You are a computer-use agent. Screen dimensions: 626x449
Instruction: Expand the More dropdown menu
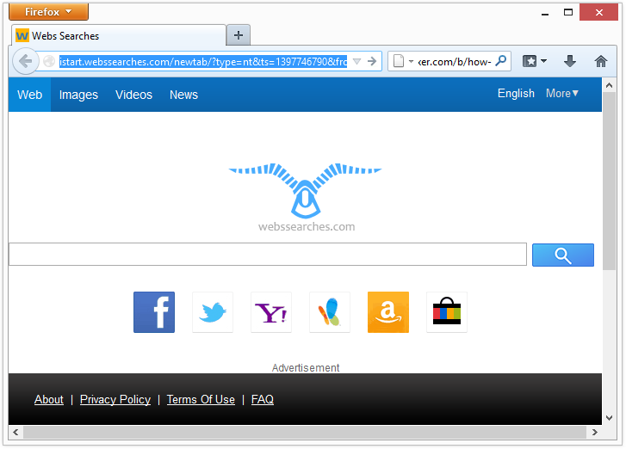coord(562,93)
